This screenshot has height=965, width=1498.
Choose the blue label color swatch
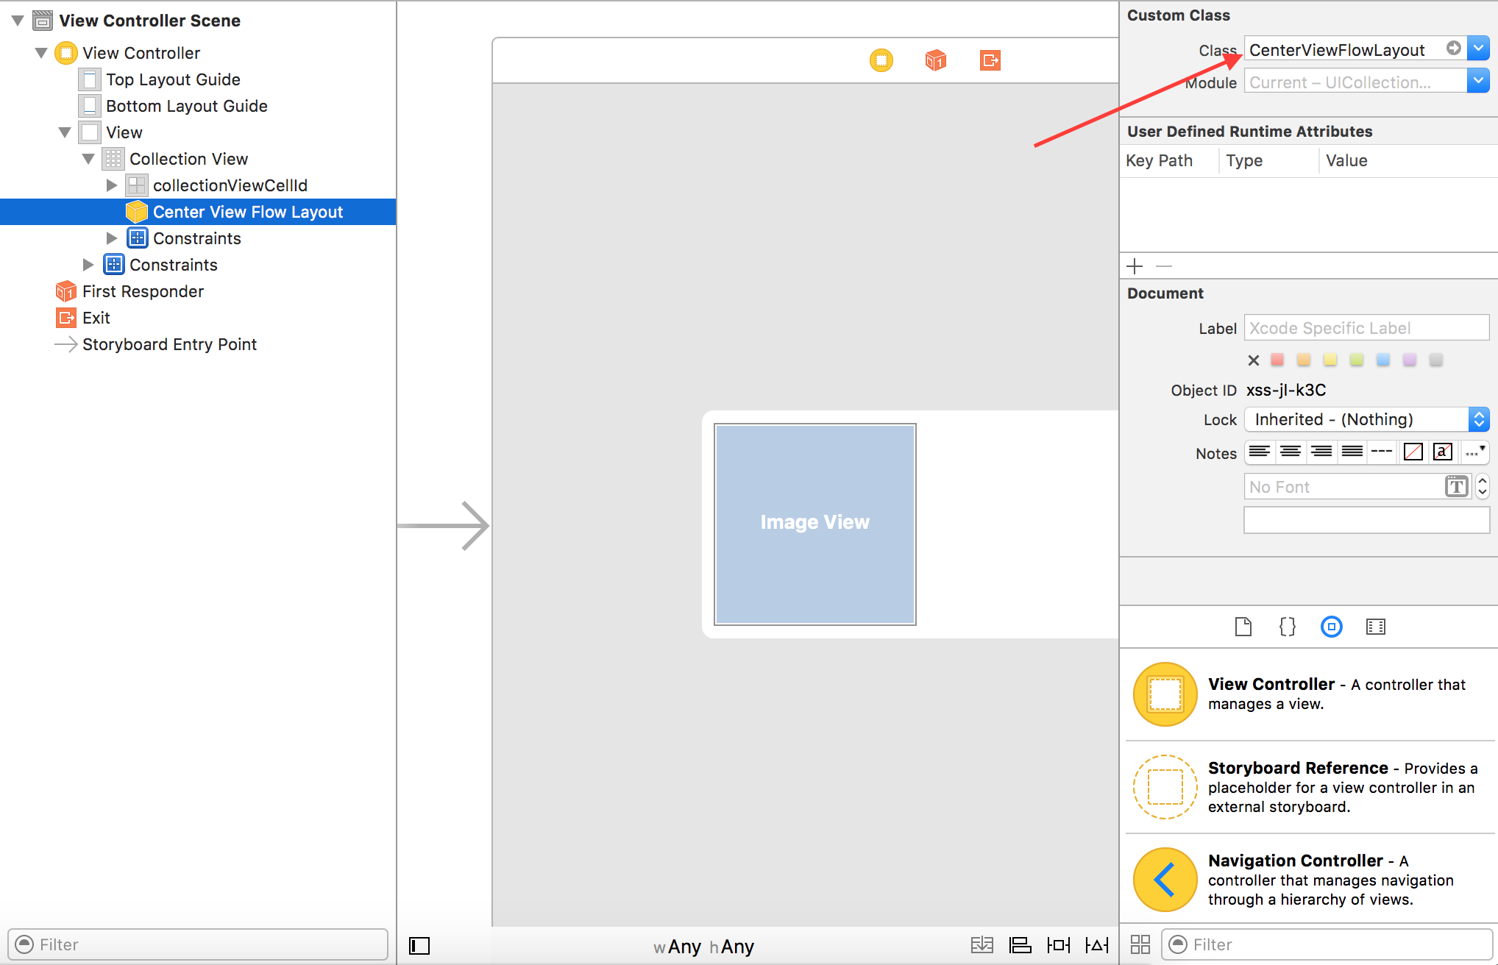click(1382, 360)
